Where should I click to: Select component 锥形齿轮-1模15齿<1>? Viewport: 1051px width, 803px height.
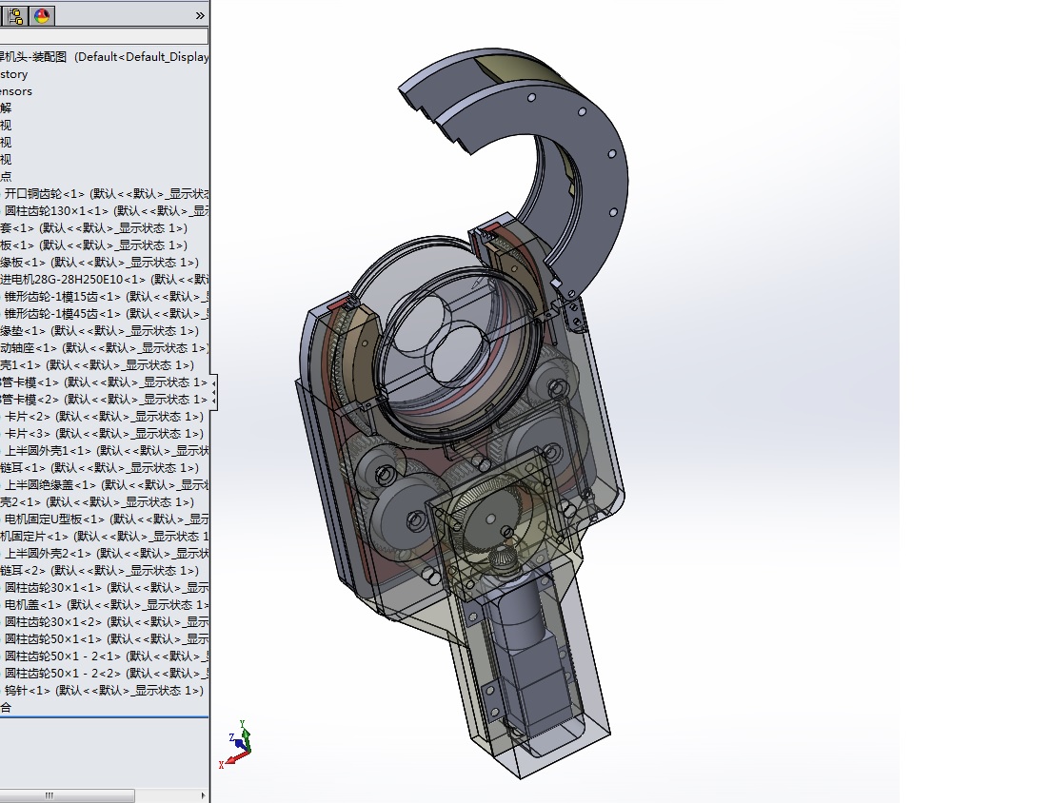click(107, 297)
